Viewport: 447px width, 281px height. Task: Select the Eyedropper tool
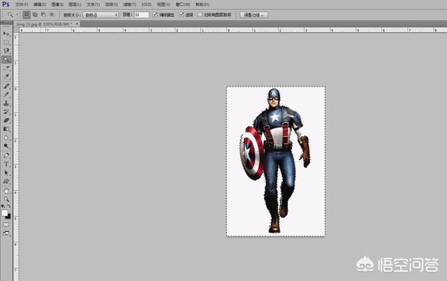[6, 76]
